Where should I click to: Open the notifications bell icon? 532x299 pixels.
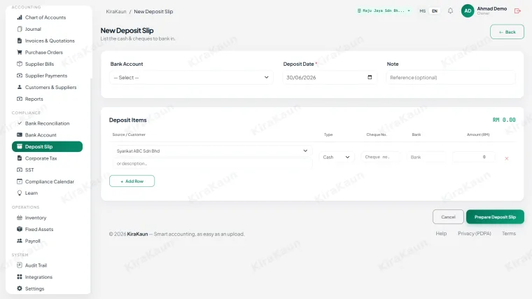pyautogui.click(x=450, y=11)
